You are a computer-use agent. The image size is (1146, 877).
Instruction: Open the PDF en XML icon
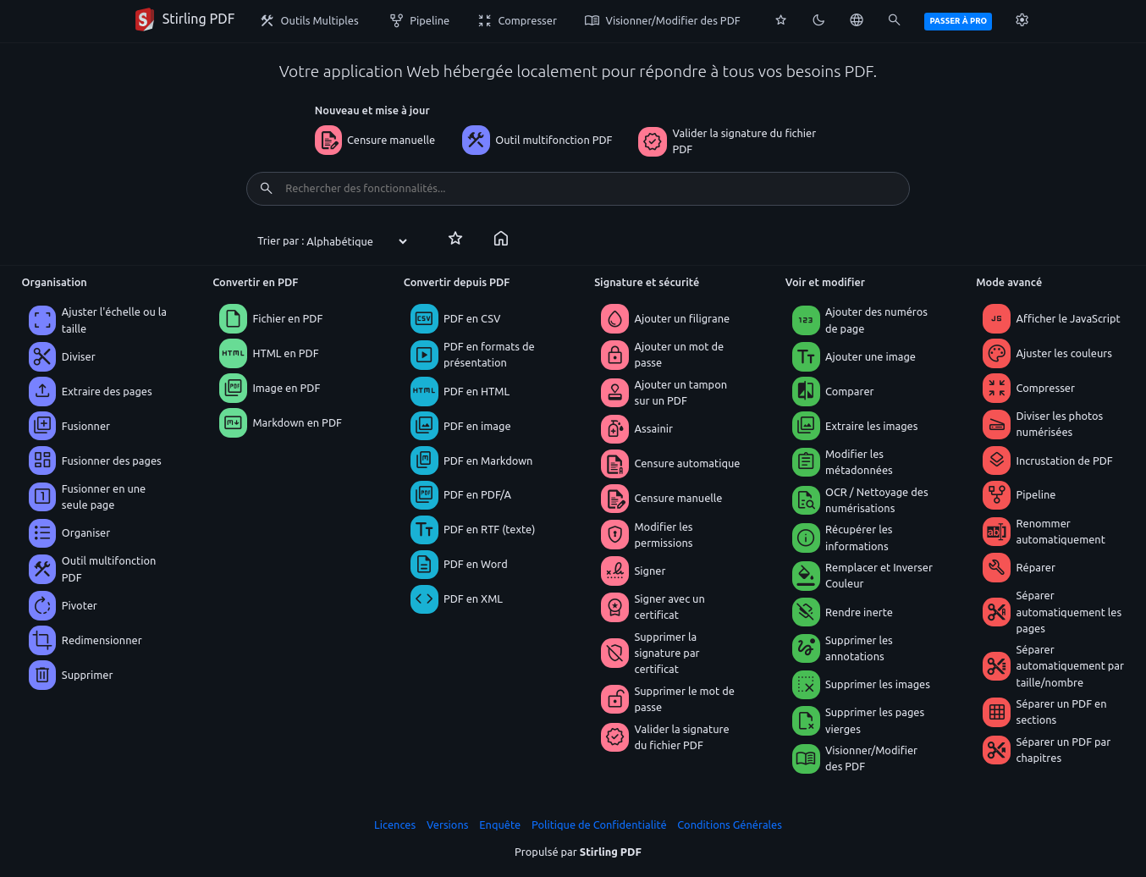coord(424,598)
